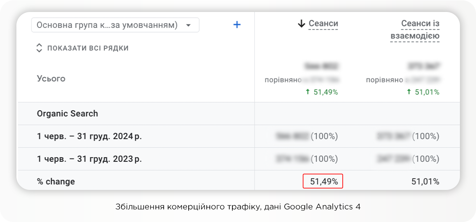The width and height of the screenshot is (476, 222).
Task: Click the % change row label
Action: point(56,182)
